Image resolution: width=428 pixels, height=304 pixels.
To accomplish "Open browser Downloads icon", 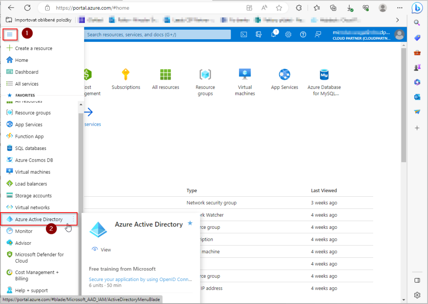I will (350, 8).
